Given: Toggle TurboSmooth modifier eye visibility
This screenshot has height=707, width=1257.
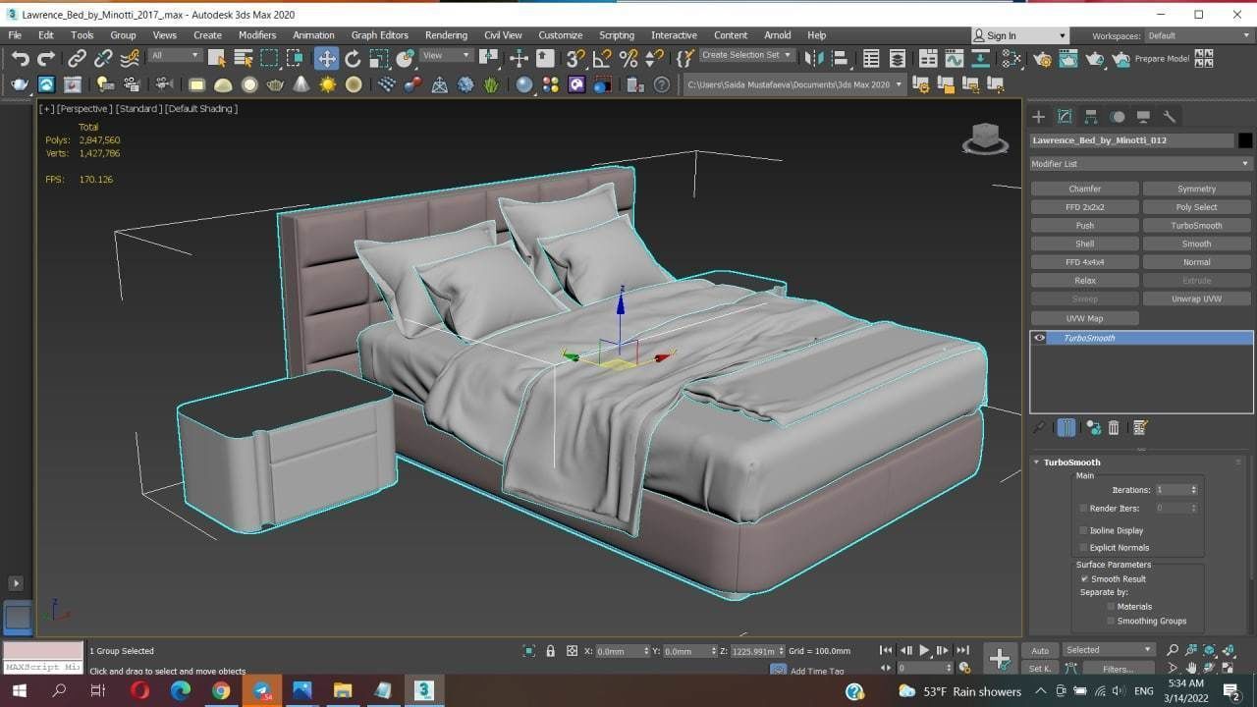Looking at the screenshot, I should (x=1039, y=338).
